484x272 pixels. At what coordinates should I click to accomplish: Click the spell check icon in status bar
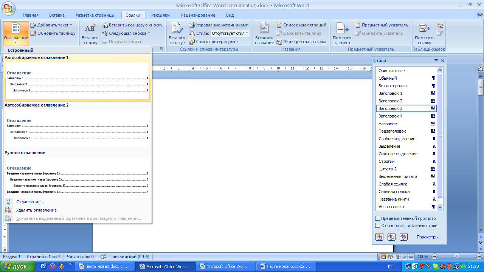click(x=103, y=257)
